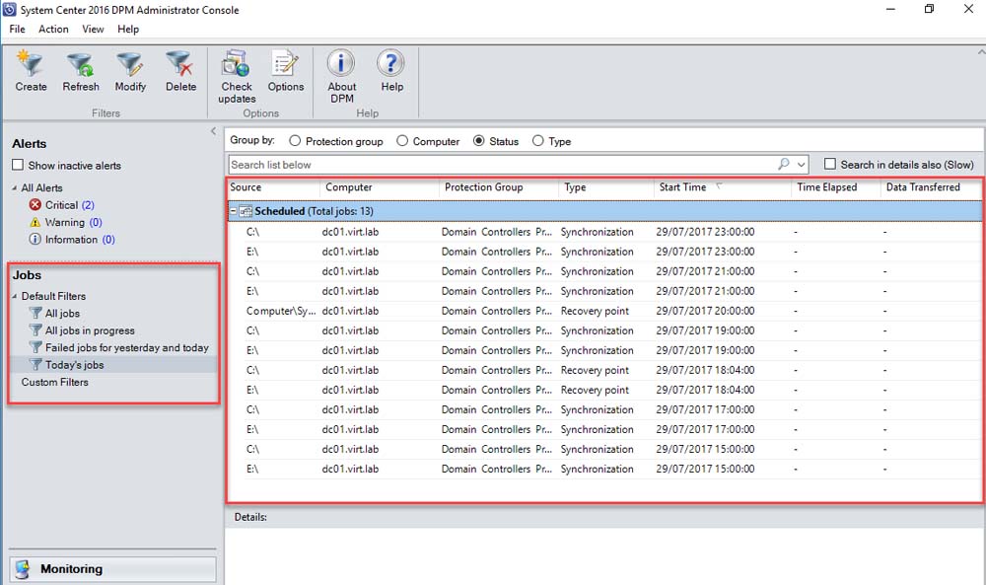Click the All Alerts tree label
The image size is (986, 585).
pos(41,188)
